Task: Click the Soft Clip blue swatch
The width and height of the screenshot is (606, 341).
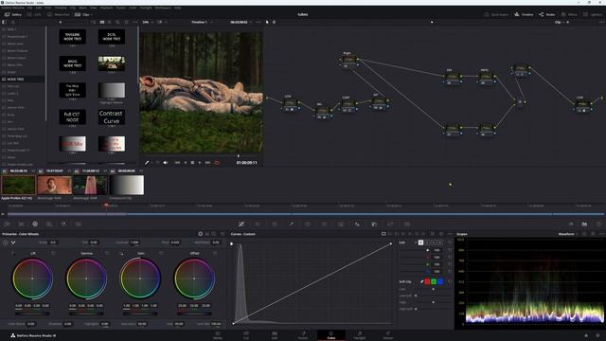Action: pos(440,282)
